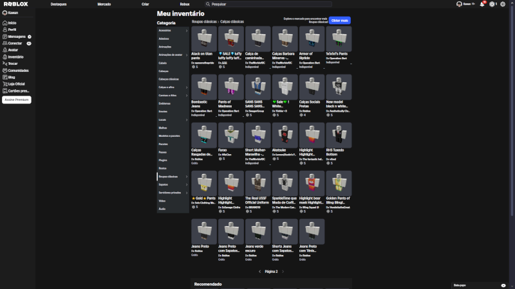This screenshot has width=515, height=289.
Task: Click the Roblox logo
Action: pos(15,4)
